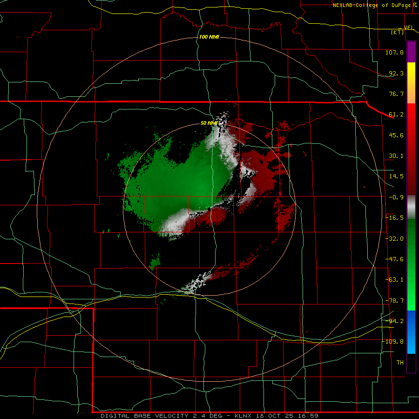Select the -63.1 scale value
The height and width of the screenshot is (419, 419).
coord(394,280)
